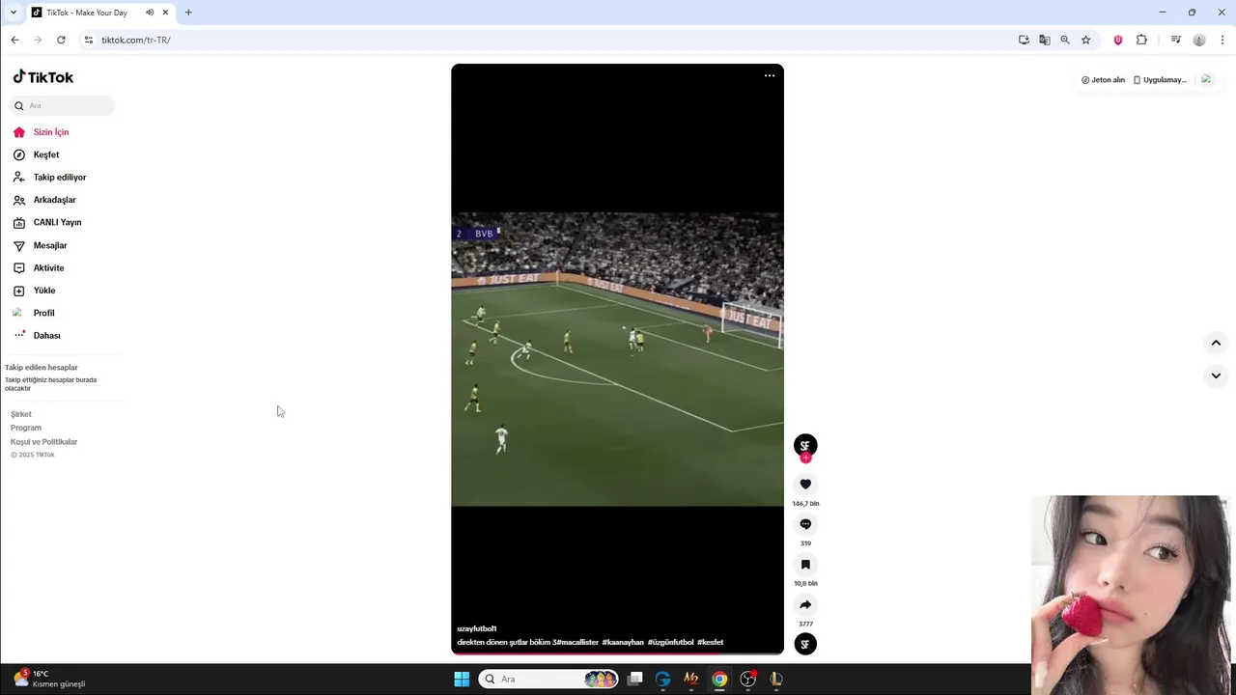Image resolution: width=1236 pixels, height=695 pixels.
Task: Click the TikTok search field Ara
Action: click(x=63, y=105)
